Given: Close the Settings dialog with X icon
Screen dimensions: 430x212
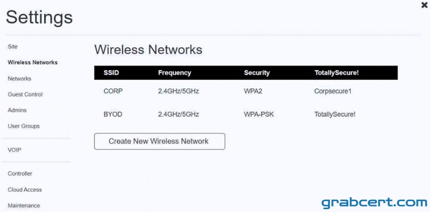Looking at the screenshot, I should 424,5.
